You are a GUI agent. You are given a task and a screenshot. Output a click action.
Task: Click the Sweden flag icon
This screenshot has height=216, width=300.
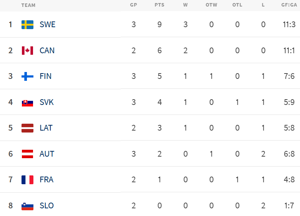point(27,25)
